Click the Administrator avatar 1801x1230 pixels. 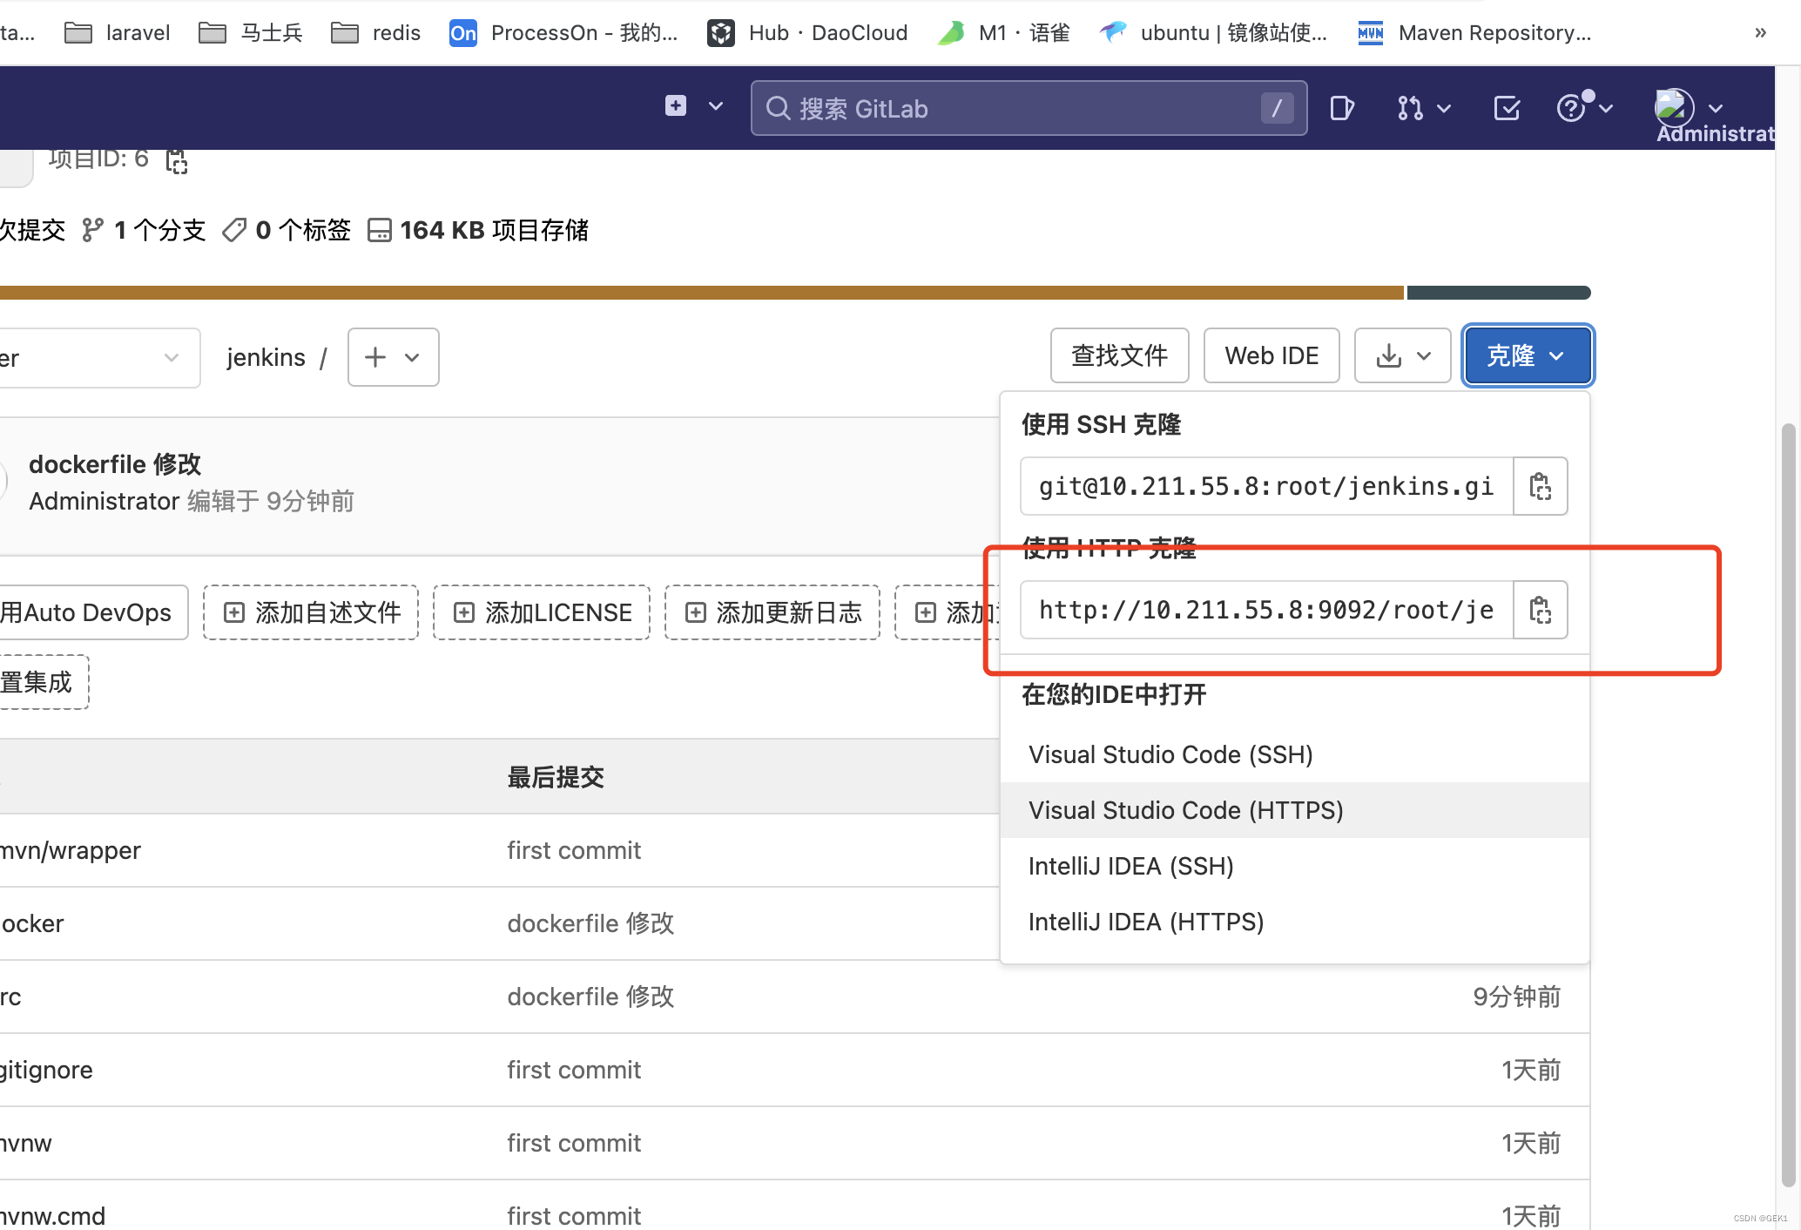[1674, 108]
